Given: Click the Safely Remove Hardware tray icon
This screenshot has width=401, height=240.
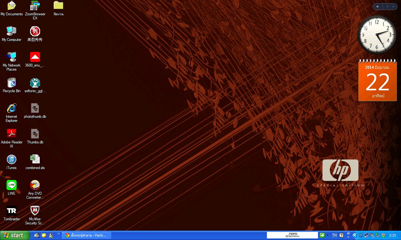Looking at the screenshot, I should pyautogui.click(x=378, y=235).
